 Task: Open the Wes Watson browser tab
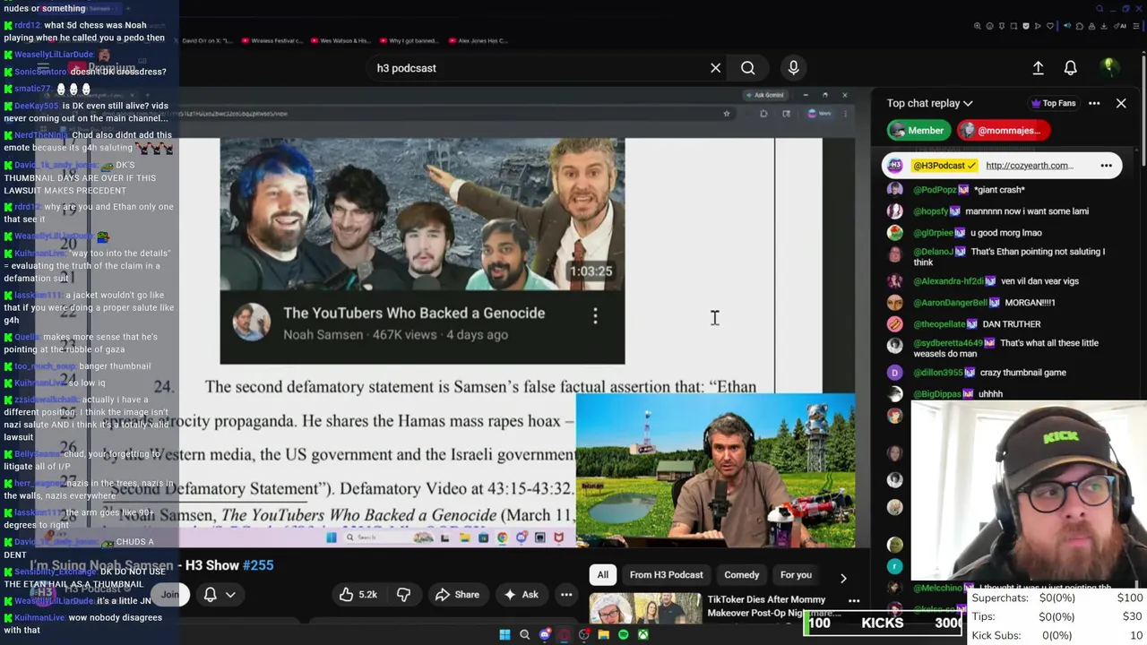click(x=343, y=40)
